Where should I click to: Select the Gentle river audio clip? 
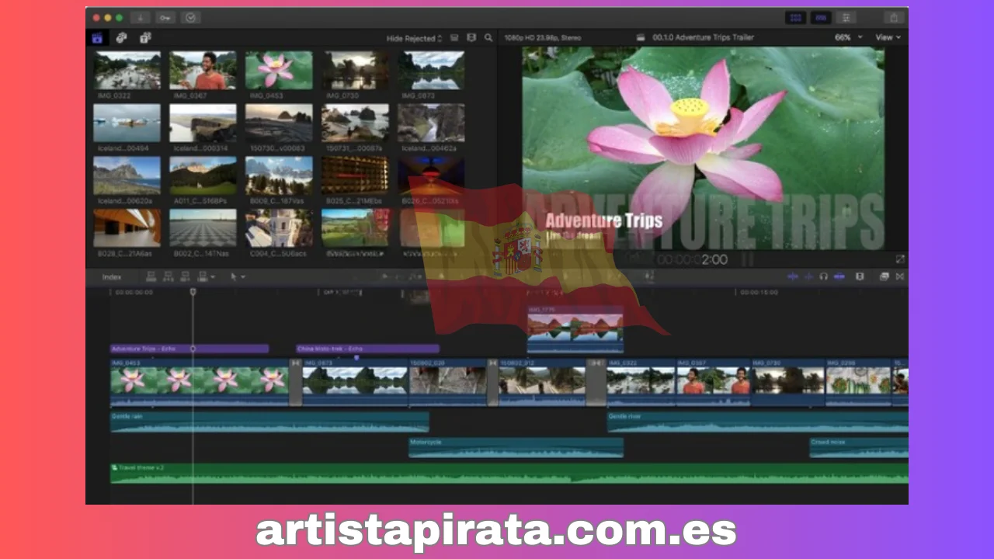757,422
